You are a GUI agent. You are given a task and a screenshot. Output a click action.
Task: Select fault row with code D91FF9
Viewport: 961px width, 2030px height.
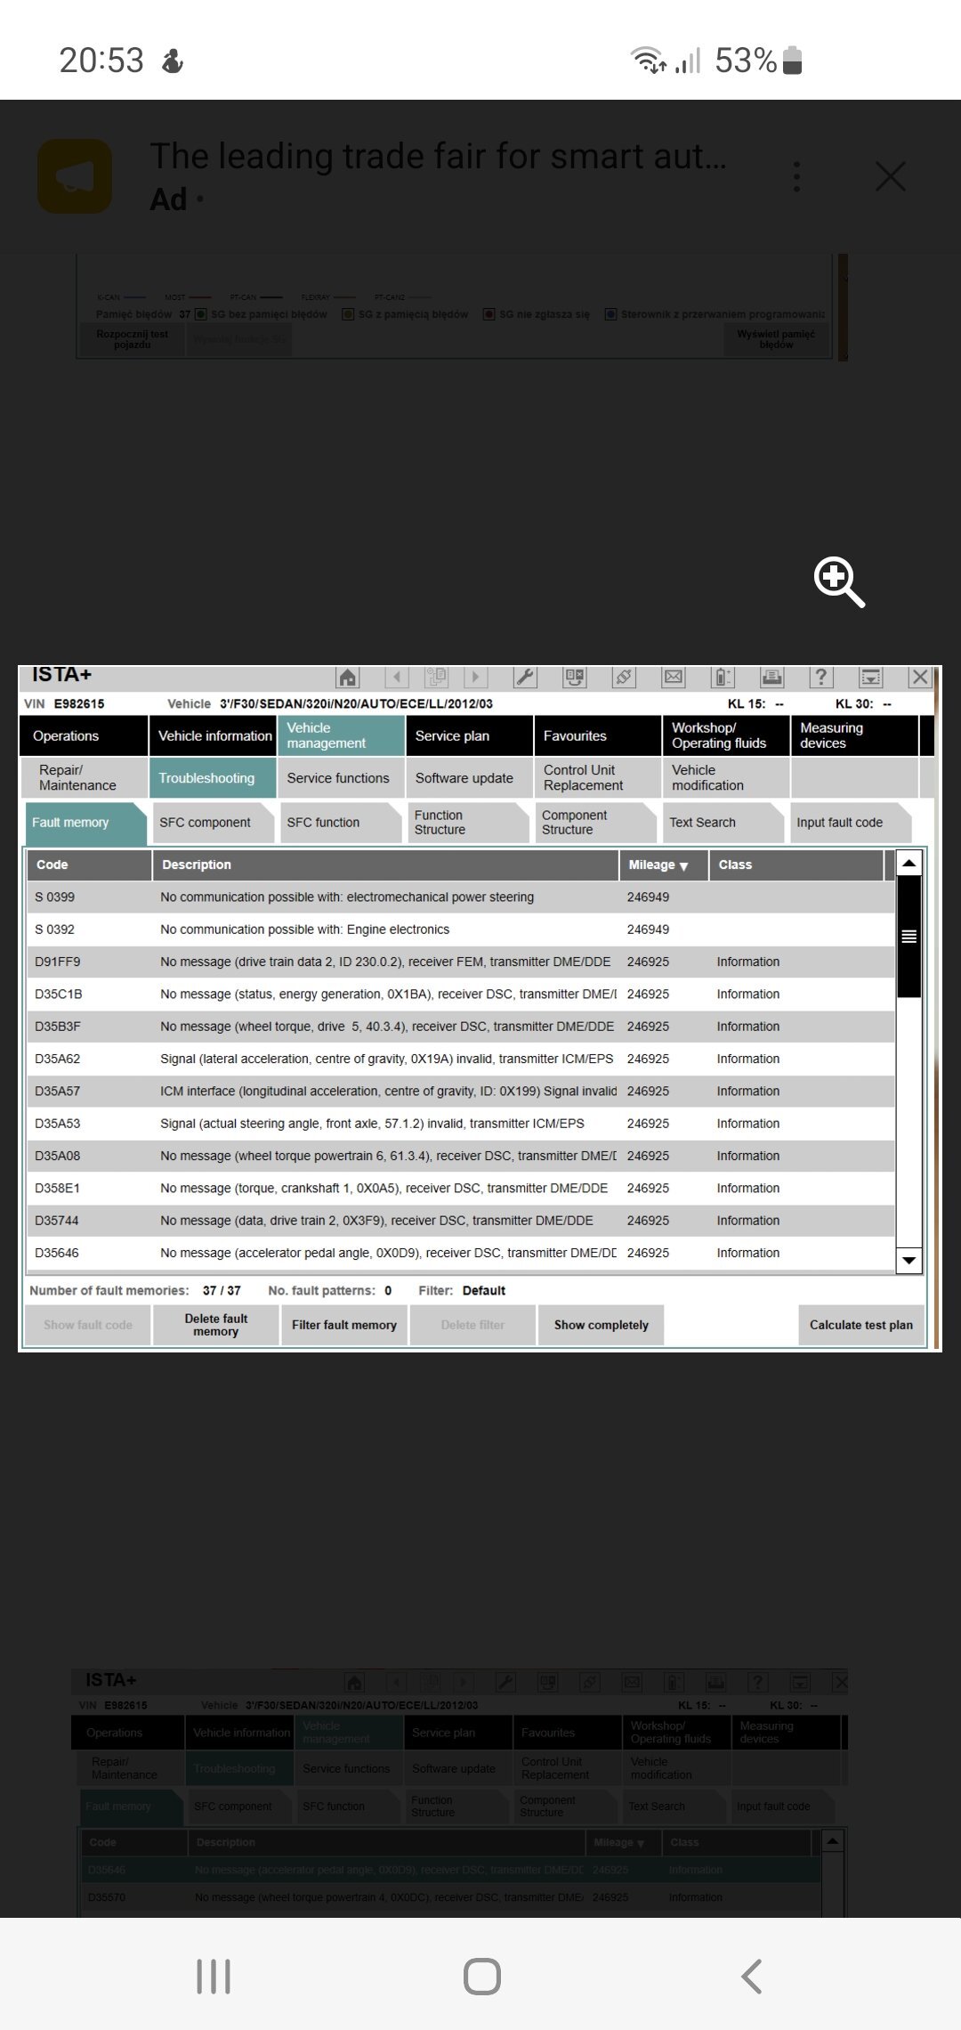(460, 962)
